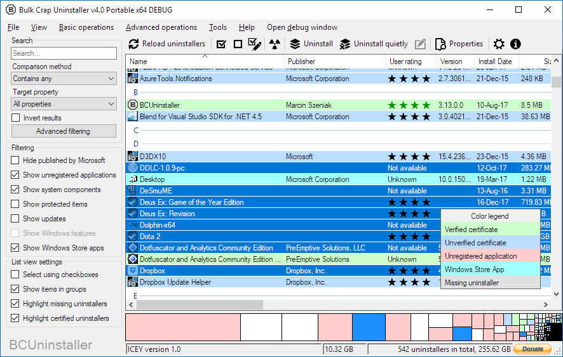
Task: Click the blue block in the treemap
Action: 369,327
